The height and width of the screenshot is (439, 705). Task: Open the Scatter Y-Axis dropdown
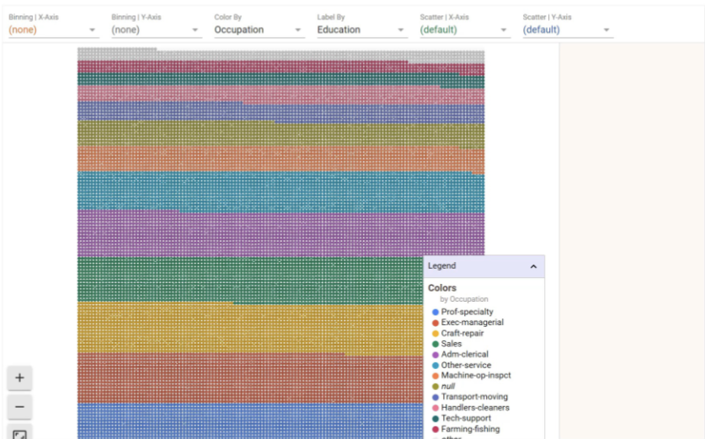pos(568,29)
